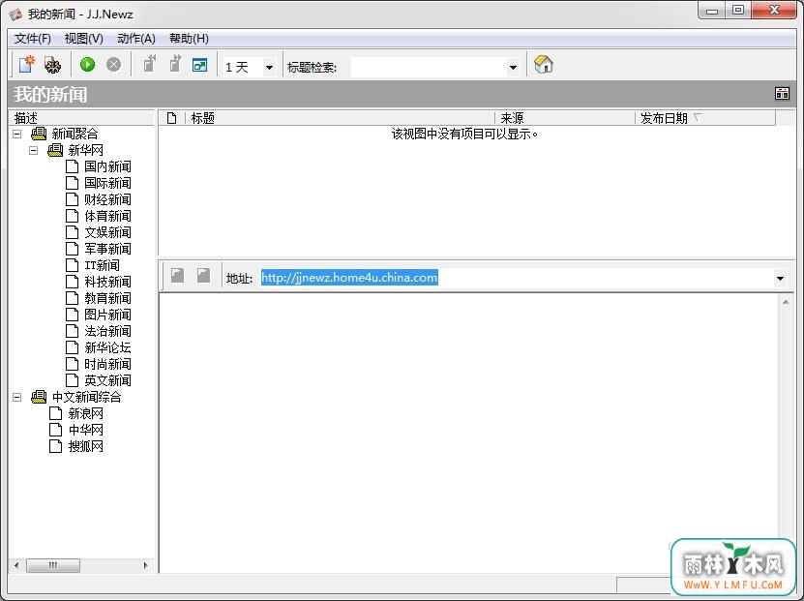
Task: Open the 1 天 time range dropdown
Action: click(269, 67)
